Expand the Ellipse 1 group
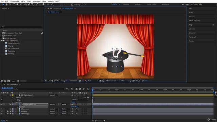The image size is (217, 122). 15,100
